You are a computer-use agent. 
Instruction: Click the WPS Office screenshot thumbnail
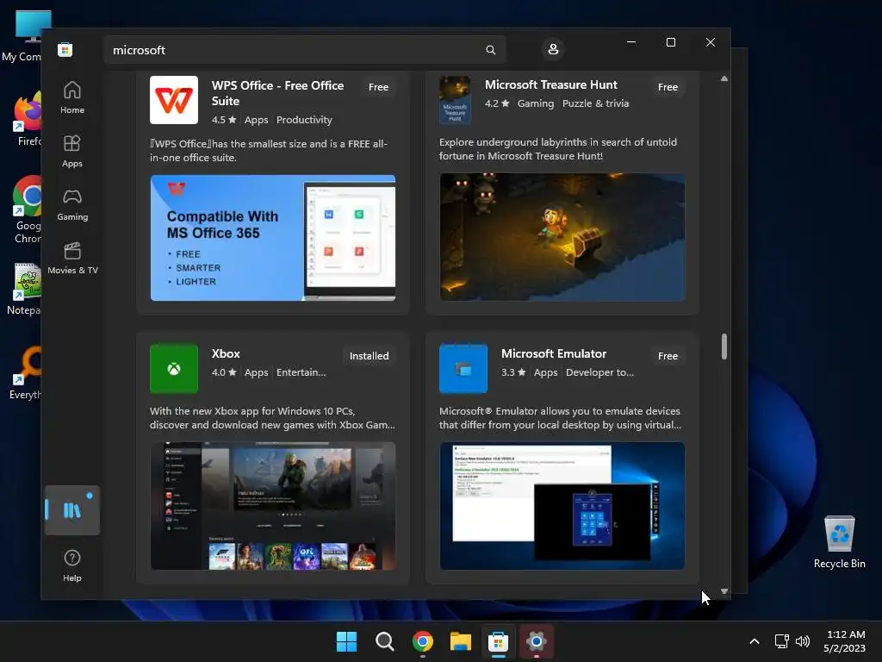click(x=273, y=238)
